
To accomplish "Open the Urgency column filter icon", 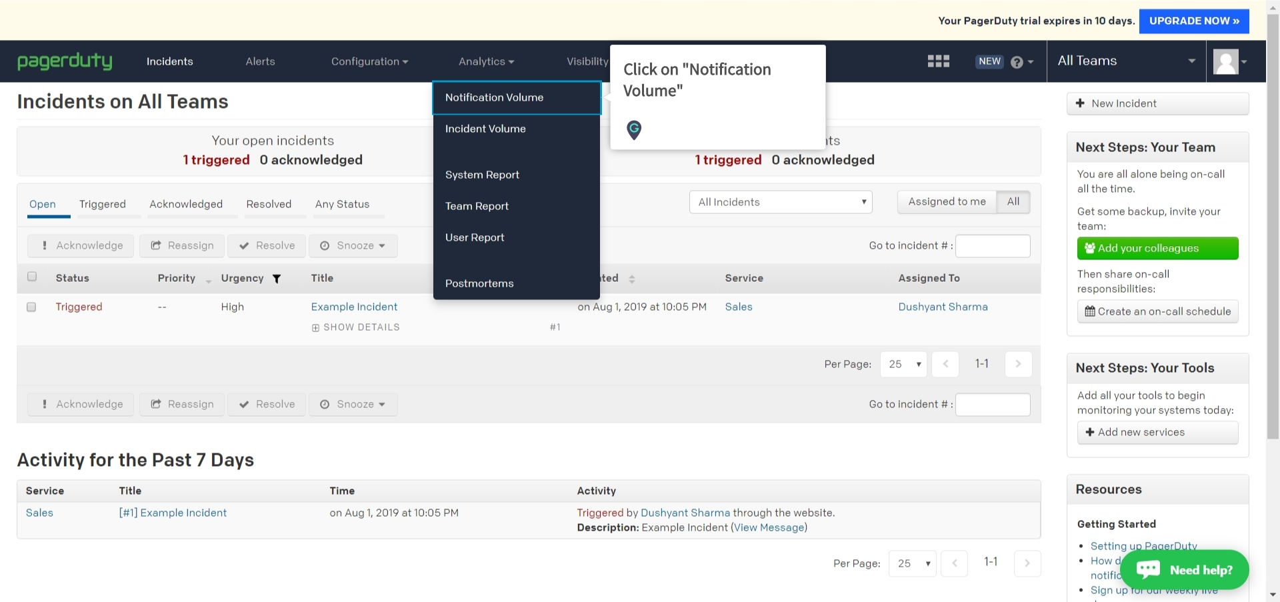I will 277,279.
